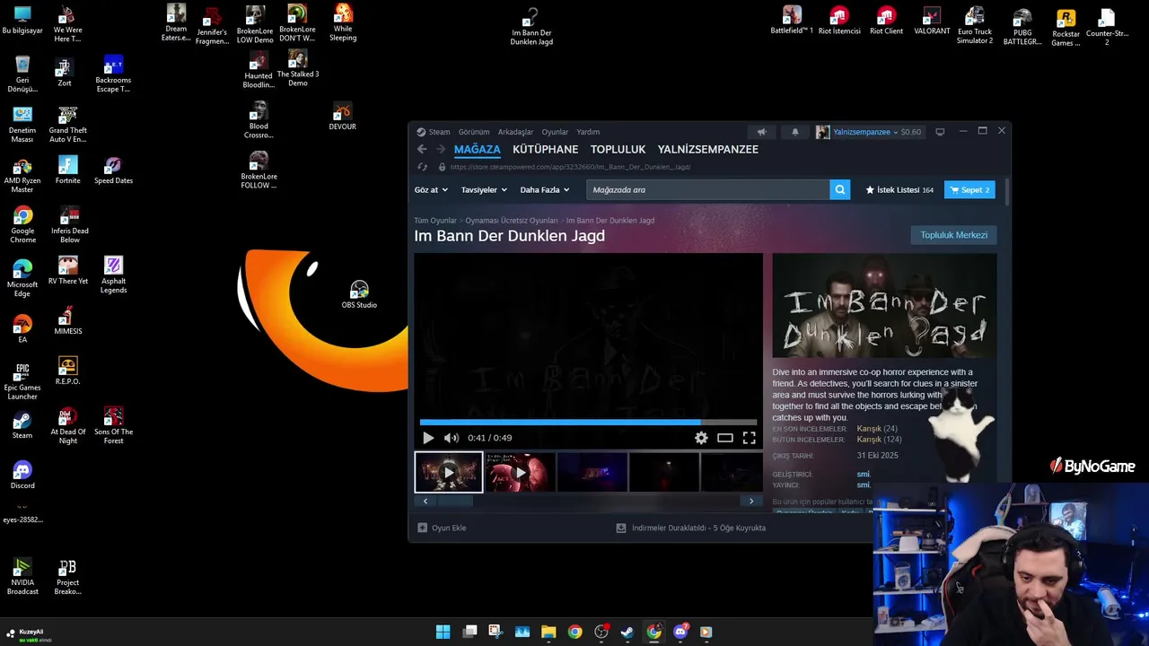
Task: Follow Oynaması Ücretsiz Oyunları breadcrumb
Action: pos(512,220)
